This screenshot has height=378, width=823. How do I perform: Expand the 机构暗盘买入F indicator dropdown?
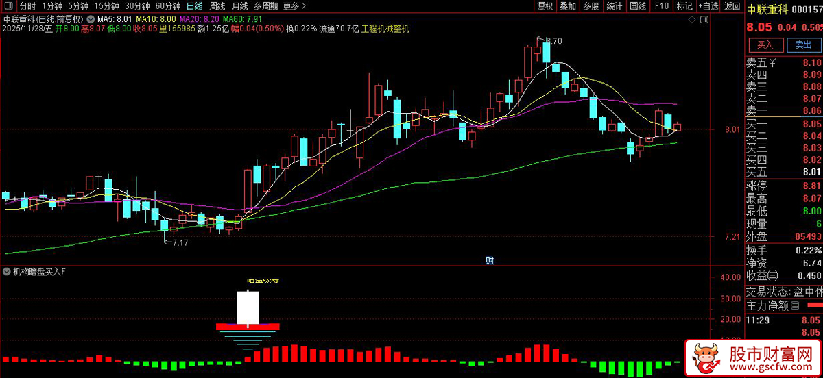7,272
